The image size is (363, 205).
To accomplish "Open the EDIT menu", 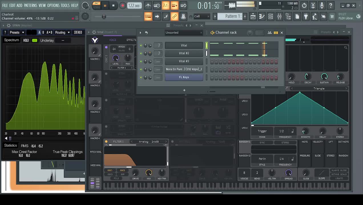I will pyautogui.click(x=12, y=5).
